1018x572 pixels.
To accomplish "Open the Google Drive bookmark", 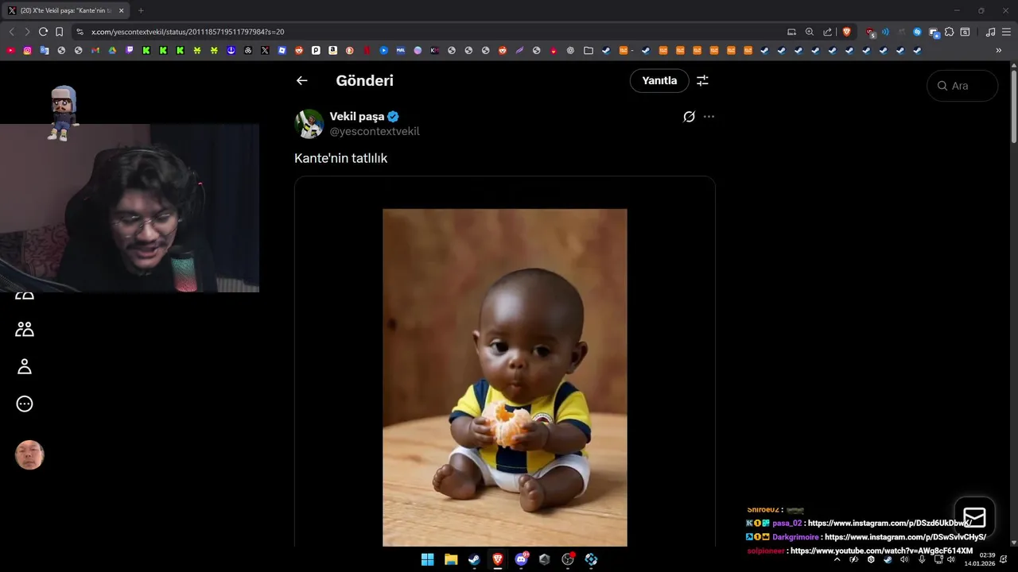I will pyautogui.click(x=112, y=50).
